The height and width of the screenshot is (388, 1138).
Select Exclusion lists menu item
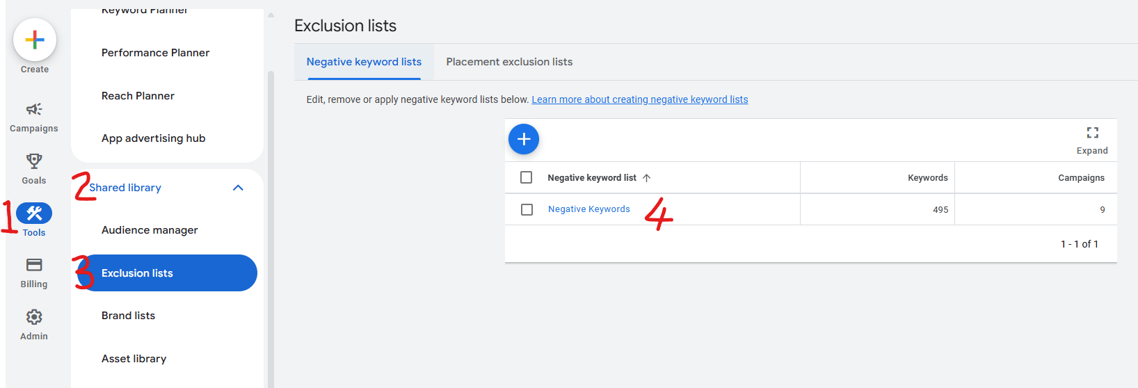(x=167, y=273)
